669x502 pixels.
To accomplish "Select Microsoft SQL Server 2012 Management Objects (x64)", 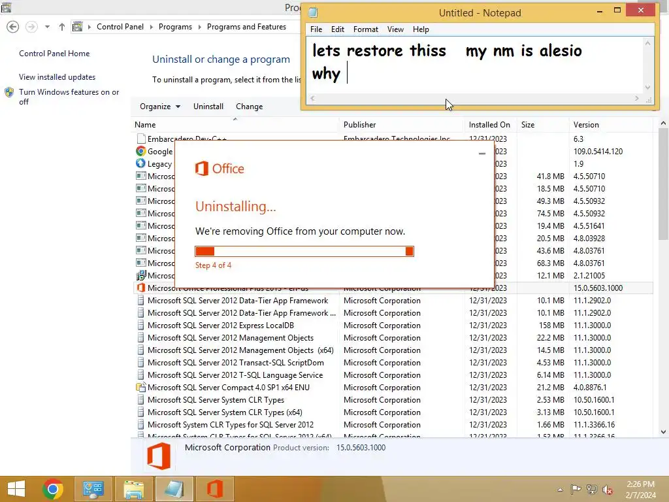I will [x=240, y=350].
